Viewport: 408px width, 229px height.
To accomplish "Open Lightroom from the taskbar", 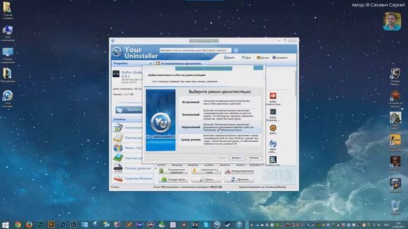I will [x=73, y=225].
